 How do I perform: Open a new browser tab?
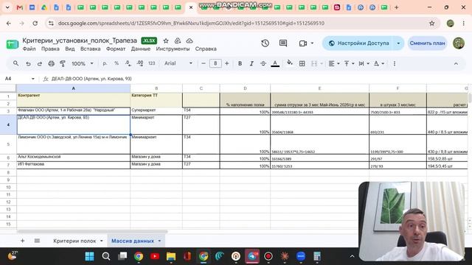(397, 7)
